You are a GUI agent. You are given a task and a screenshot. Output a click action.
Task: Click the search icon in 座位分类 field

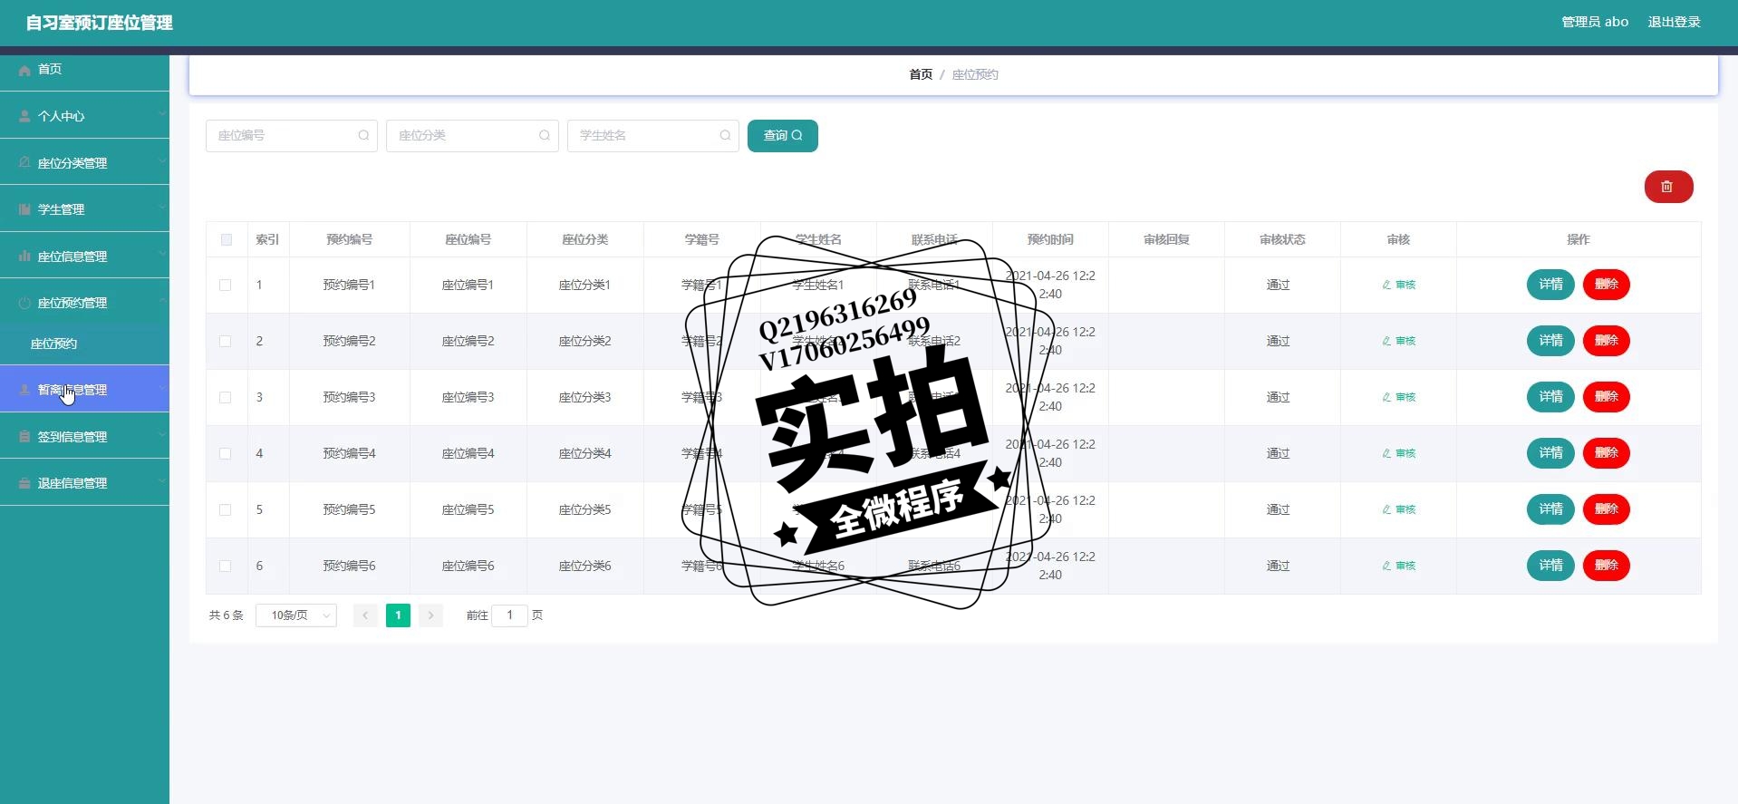[545, 136]
